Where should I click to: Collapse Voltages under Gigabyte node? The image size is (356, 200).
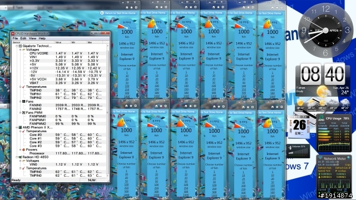pos(20,49)
